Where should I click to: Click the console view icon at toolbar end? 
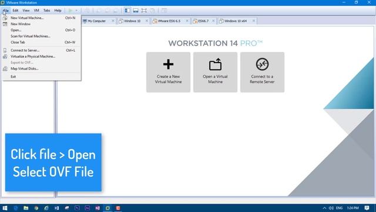pyautogui.click(x=164, y=11)
